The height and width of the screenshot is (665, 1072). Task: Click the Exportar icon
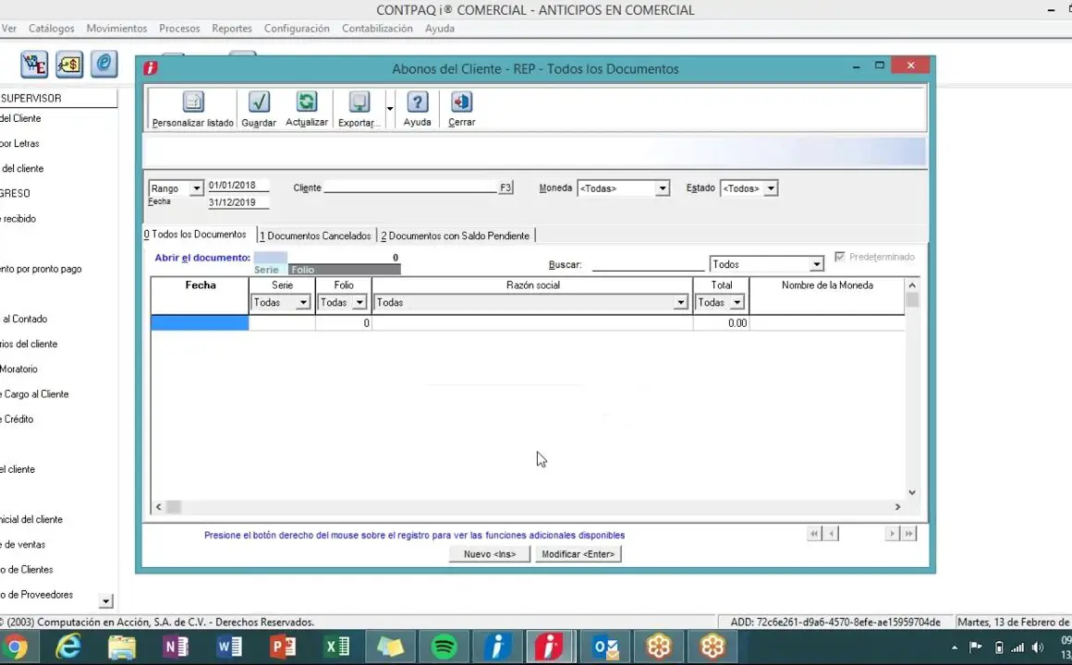[x=359, y=102]
